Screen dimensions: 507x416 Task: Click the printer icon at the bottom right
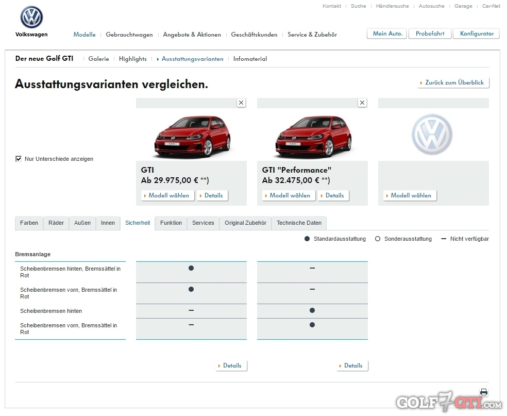point(484,392)
